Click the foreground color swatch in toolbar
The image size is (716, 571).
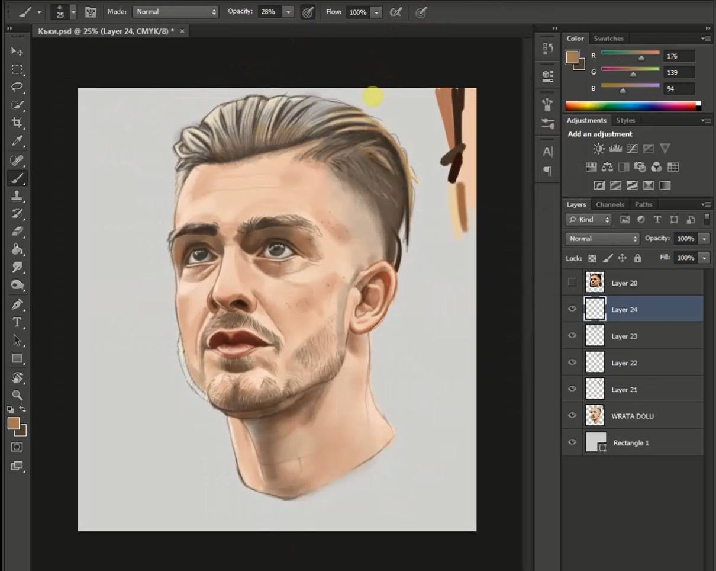[13, 423]
